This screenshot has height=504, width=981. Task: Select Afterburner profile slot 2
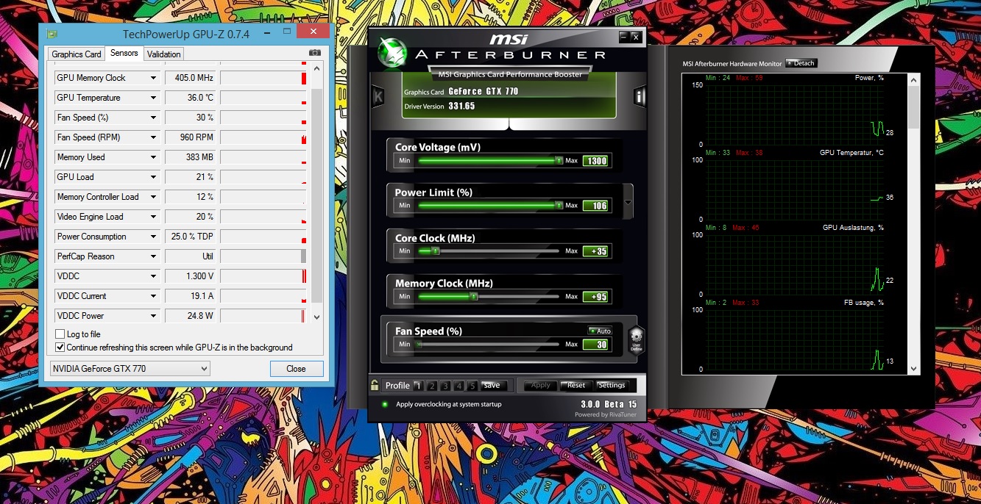[432, 385]
